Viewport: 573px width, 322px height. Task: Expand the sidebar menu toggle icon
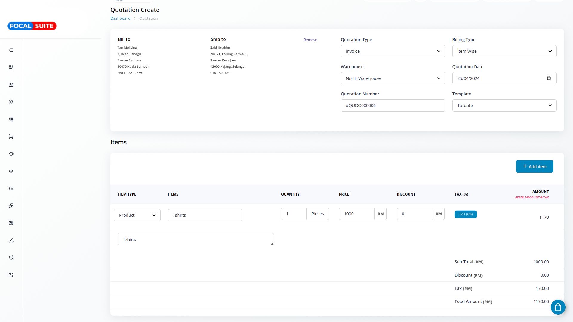click(x=11, y=50)
